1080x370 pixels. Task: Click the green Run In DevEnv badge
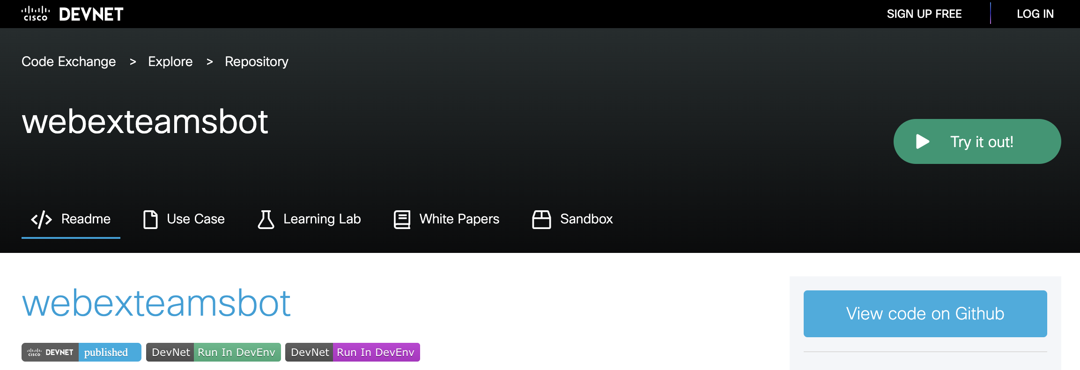point(214,352)
